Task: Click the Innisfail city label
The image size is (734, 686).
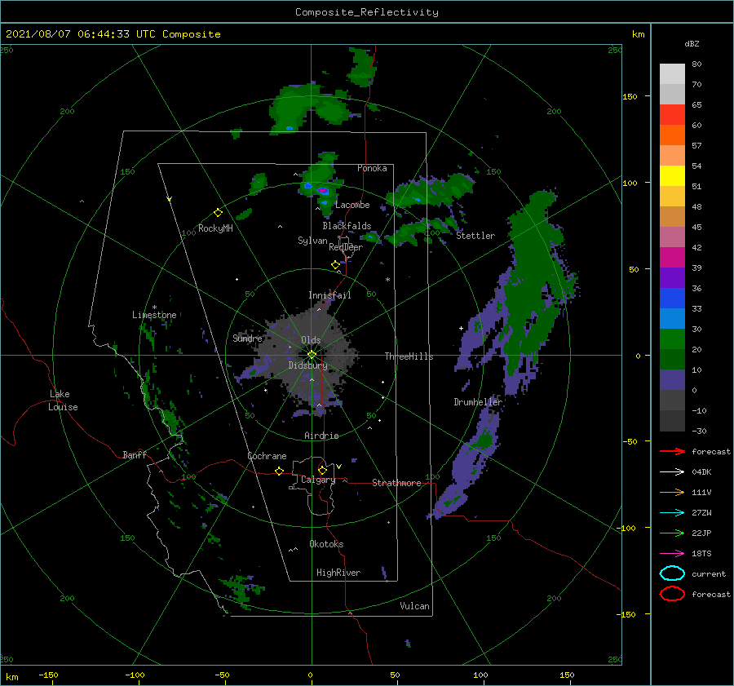Action: [329, 295]
